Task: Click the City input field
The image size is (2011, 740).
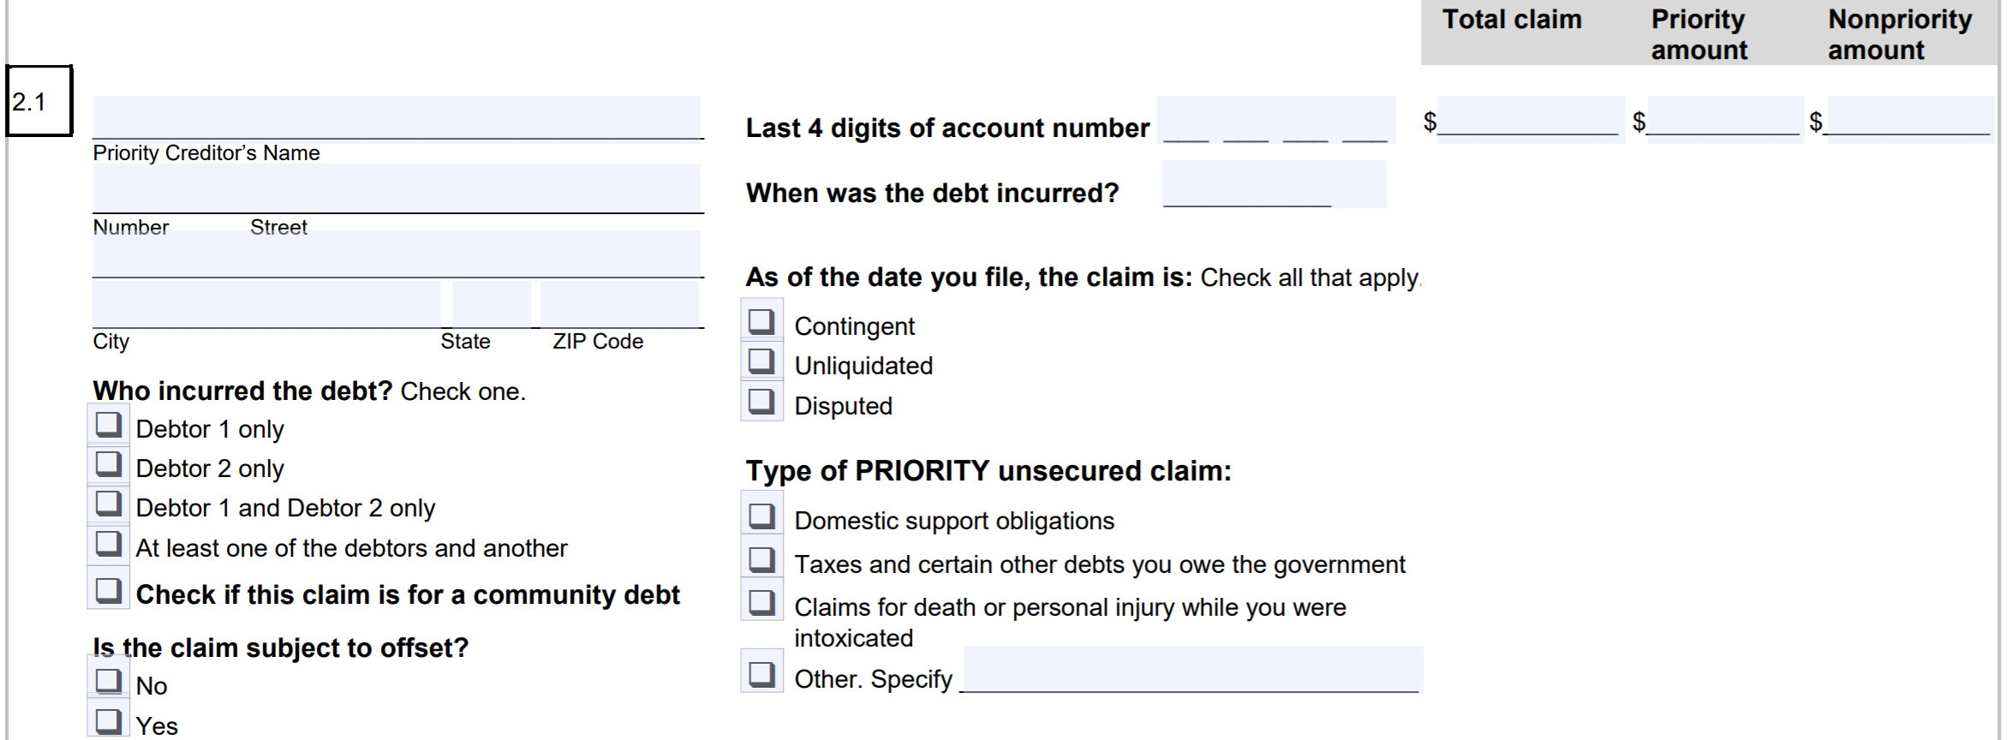Action: pyautogui.click(x=266, y=304)
